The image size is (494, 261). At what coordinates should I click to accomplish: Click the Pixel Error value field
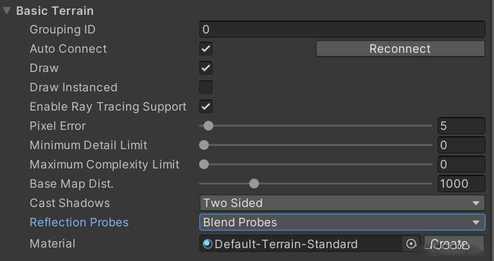tap(461, 126)
